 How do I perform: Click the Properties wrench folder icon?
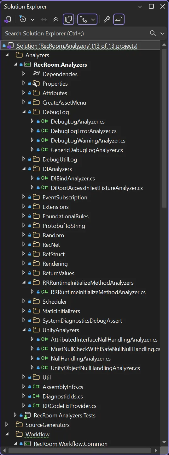click(36, 84)
